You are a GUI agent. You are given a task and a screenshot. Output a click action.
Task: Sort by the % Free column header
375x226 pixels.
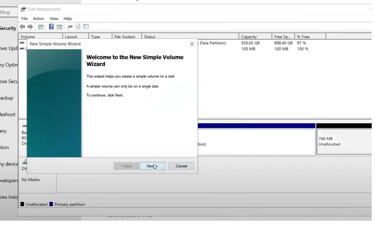click(x=310, y=37)
